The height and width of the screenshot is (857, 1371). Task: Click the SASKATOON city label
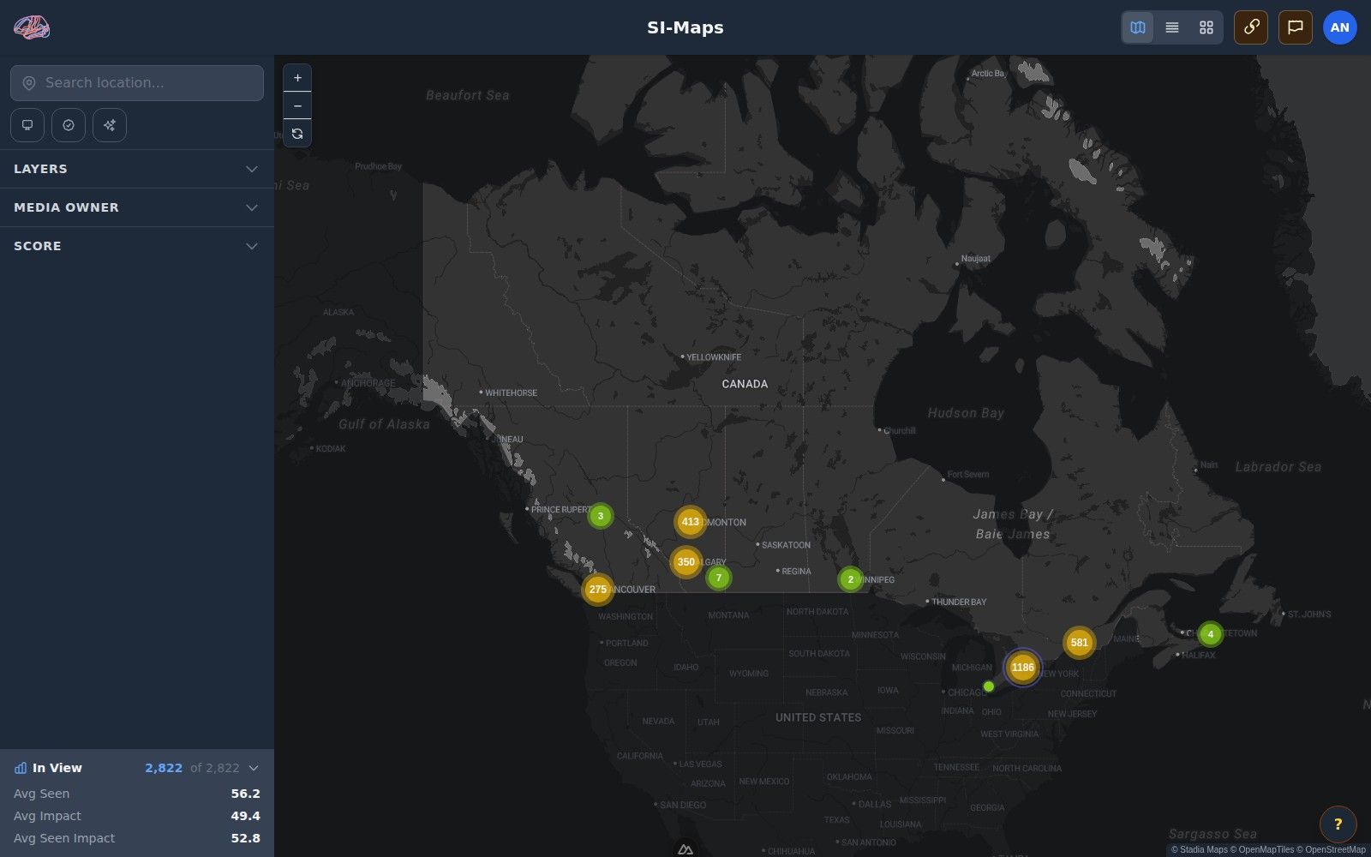786,545
